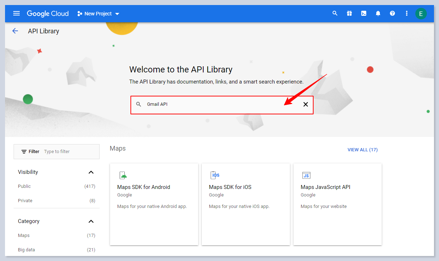Click the (21) count next to Big data

pyautogui.click(x=91, y=250)
